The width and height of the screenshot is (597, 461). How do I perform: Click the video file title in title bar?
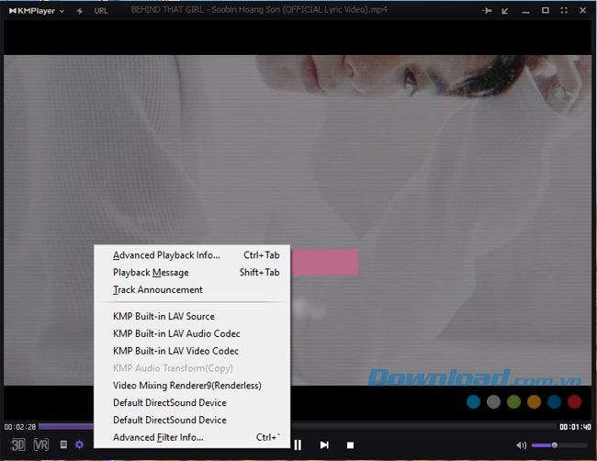tap(259, 9)
